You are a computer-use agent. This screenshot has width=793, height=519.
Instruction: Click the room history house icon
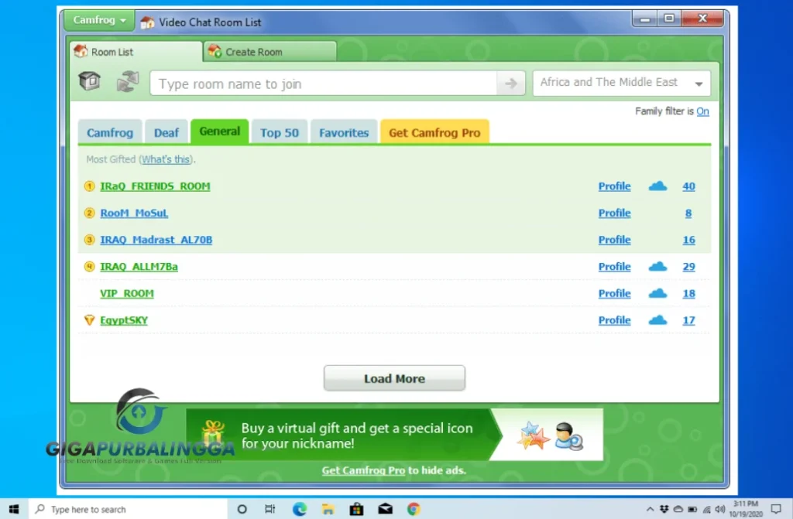pos(88,80)
